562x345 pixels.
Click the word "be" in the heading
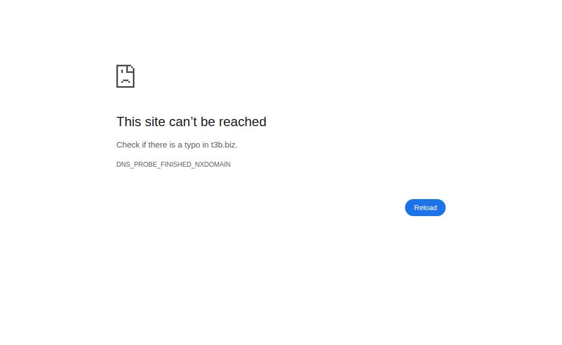(x=207, y=122)
